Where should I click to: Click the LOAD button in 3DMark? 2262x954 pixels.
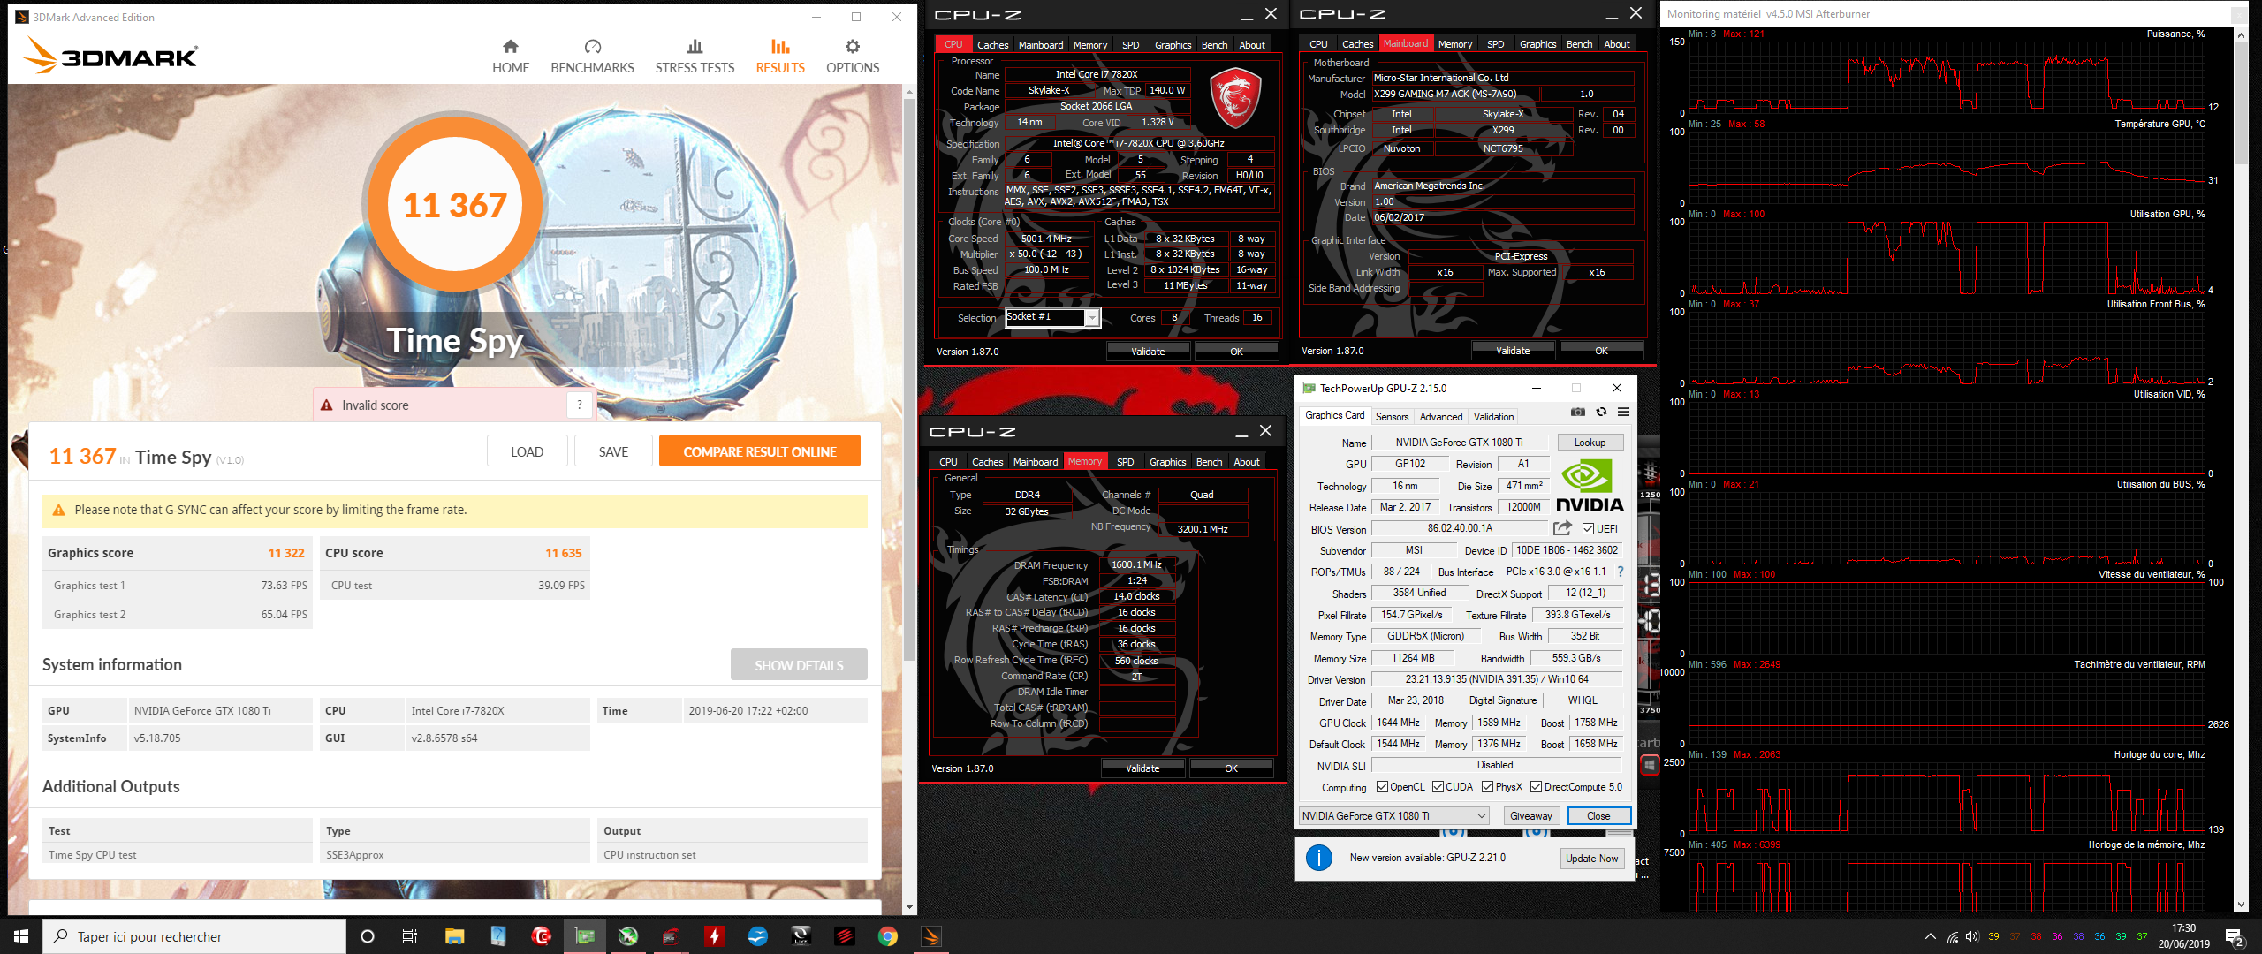[527, 451]
